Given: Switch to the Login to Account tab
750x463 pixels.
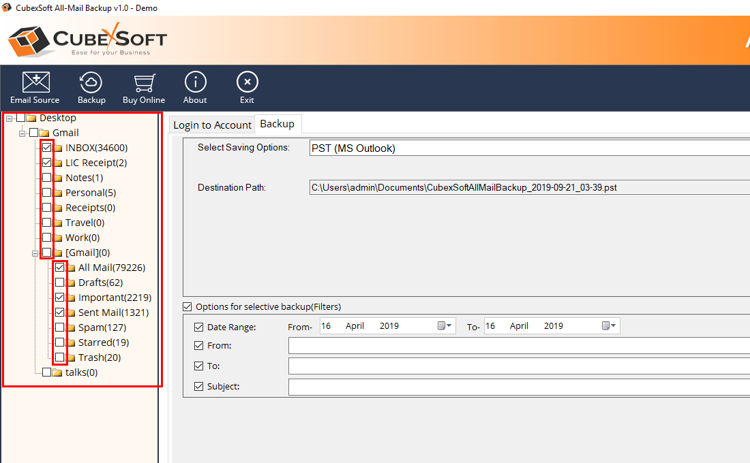Looking at the screenshot, I should (212, 125).
